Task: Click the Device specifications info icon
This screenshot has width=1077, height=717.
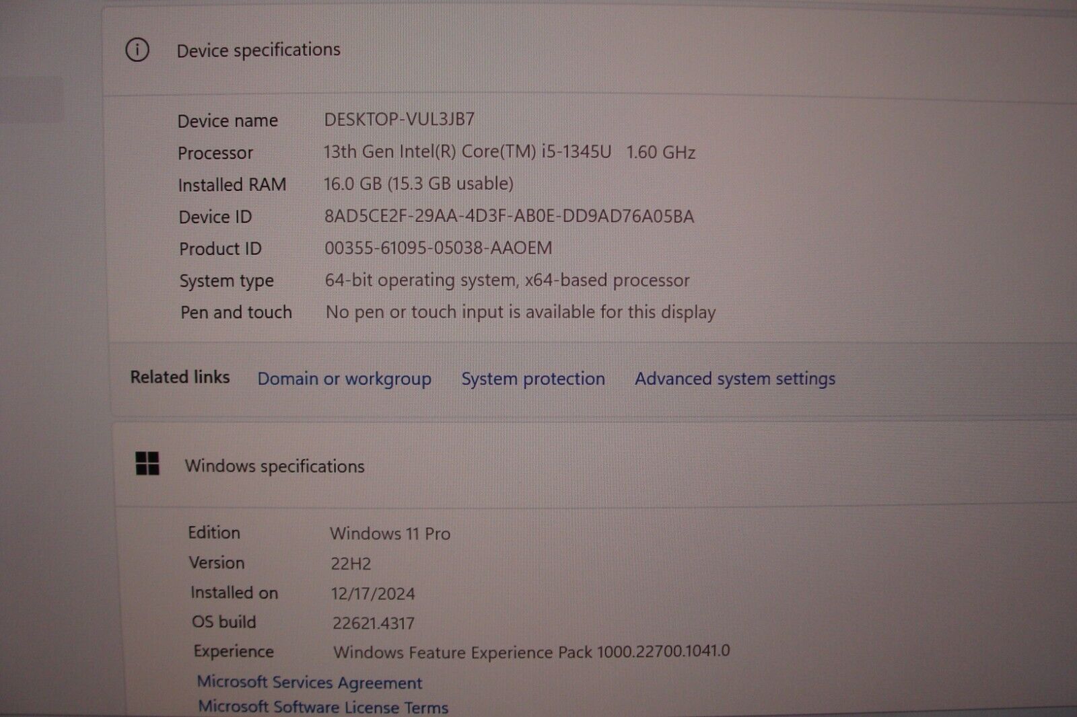Action: pos(137,50)
